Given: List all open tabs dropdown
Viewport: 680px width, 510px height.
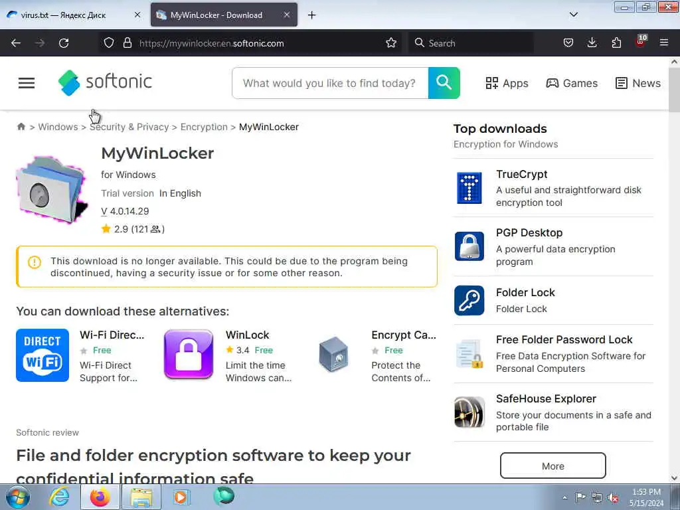Looking at the screenshot, I should (x=573, y=15).
